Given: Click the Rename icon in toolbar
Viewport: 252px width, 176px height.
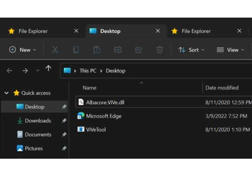Looking at the screenshot, I should [x=118, y=50].
